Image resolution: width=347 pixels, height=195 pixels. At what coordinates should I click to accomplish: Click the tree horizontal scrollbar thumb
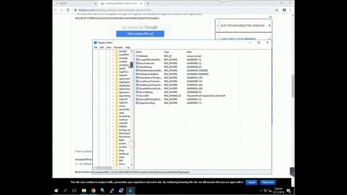pyautogui.click(x=104, y=168)
